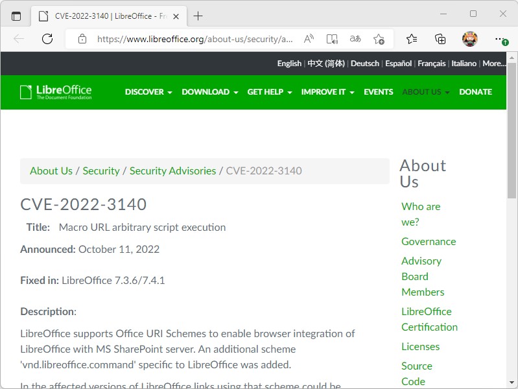
Task: Close the CVE-2022-3140 browser tab
Action: (176, 16)
